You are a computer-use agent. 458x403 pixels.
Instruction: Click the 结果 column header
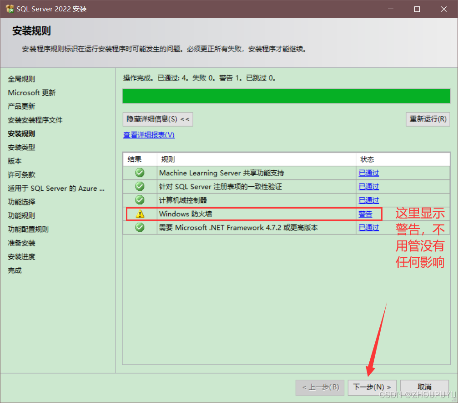coord(140,159)
